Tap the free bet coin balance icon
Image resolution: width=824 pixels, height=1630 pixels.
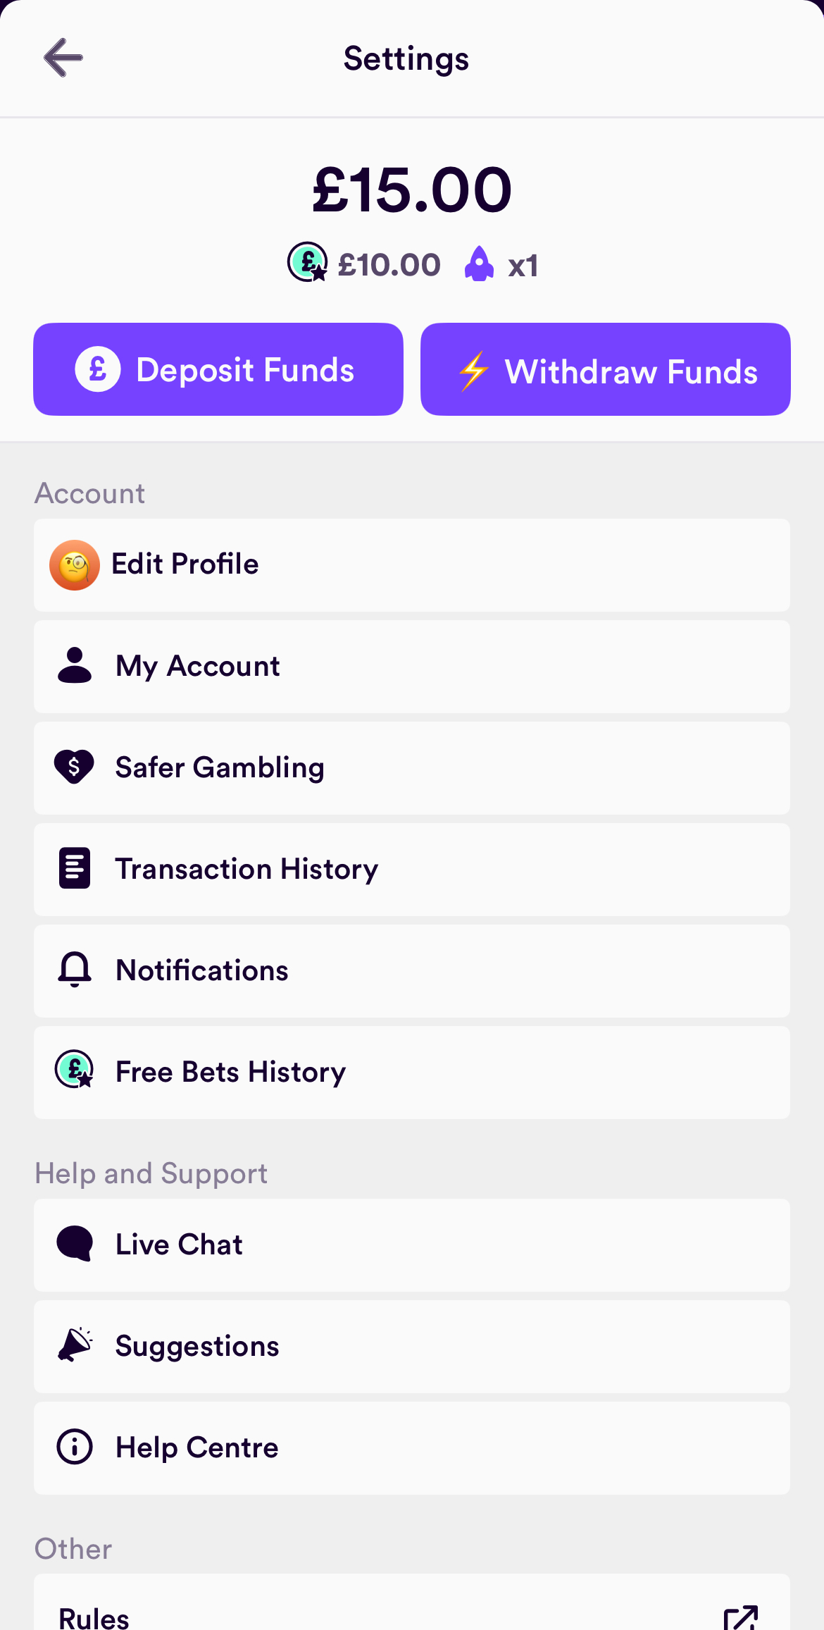pyautogui.click(x=307, y=262)
